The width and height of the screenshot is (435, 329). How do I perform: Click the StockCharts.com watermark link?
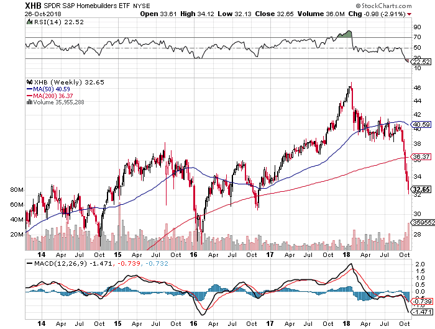(x=383, y=6)
